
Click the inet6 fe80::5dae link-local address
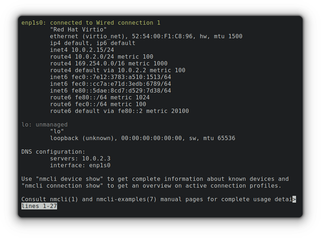click(x=110, y=90)
